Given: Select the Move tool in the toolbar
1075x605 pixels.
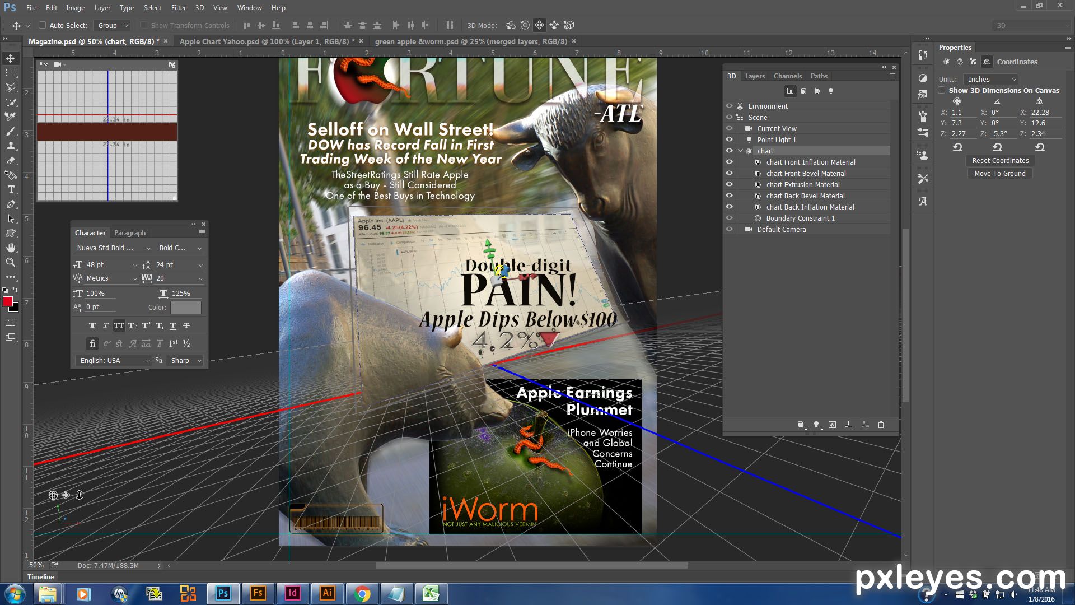Looking at the screenshot, I should tap(11, 58).
